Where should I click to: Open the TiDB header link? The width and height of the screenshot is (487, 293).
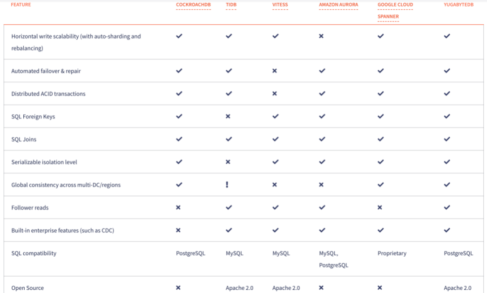[x=231, y=5]
